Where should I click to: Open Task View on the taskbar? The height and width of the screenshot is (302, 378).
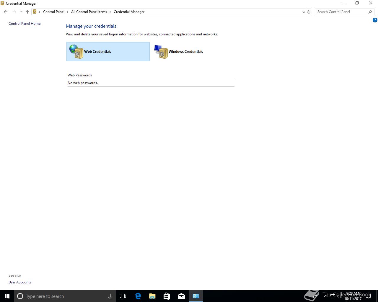[123, 296]
